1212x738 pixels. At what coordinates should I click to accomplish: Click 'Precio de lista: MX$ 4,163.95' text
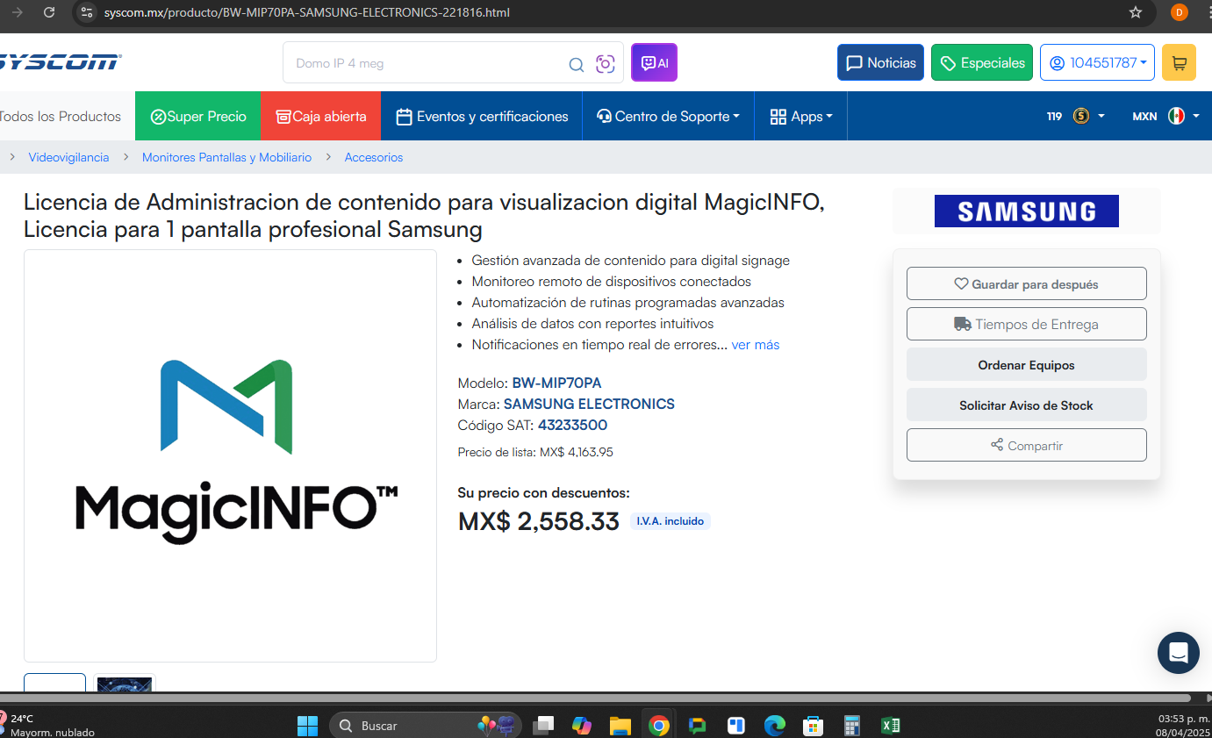pos(535,452)
